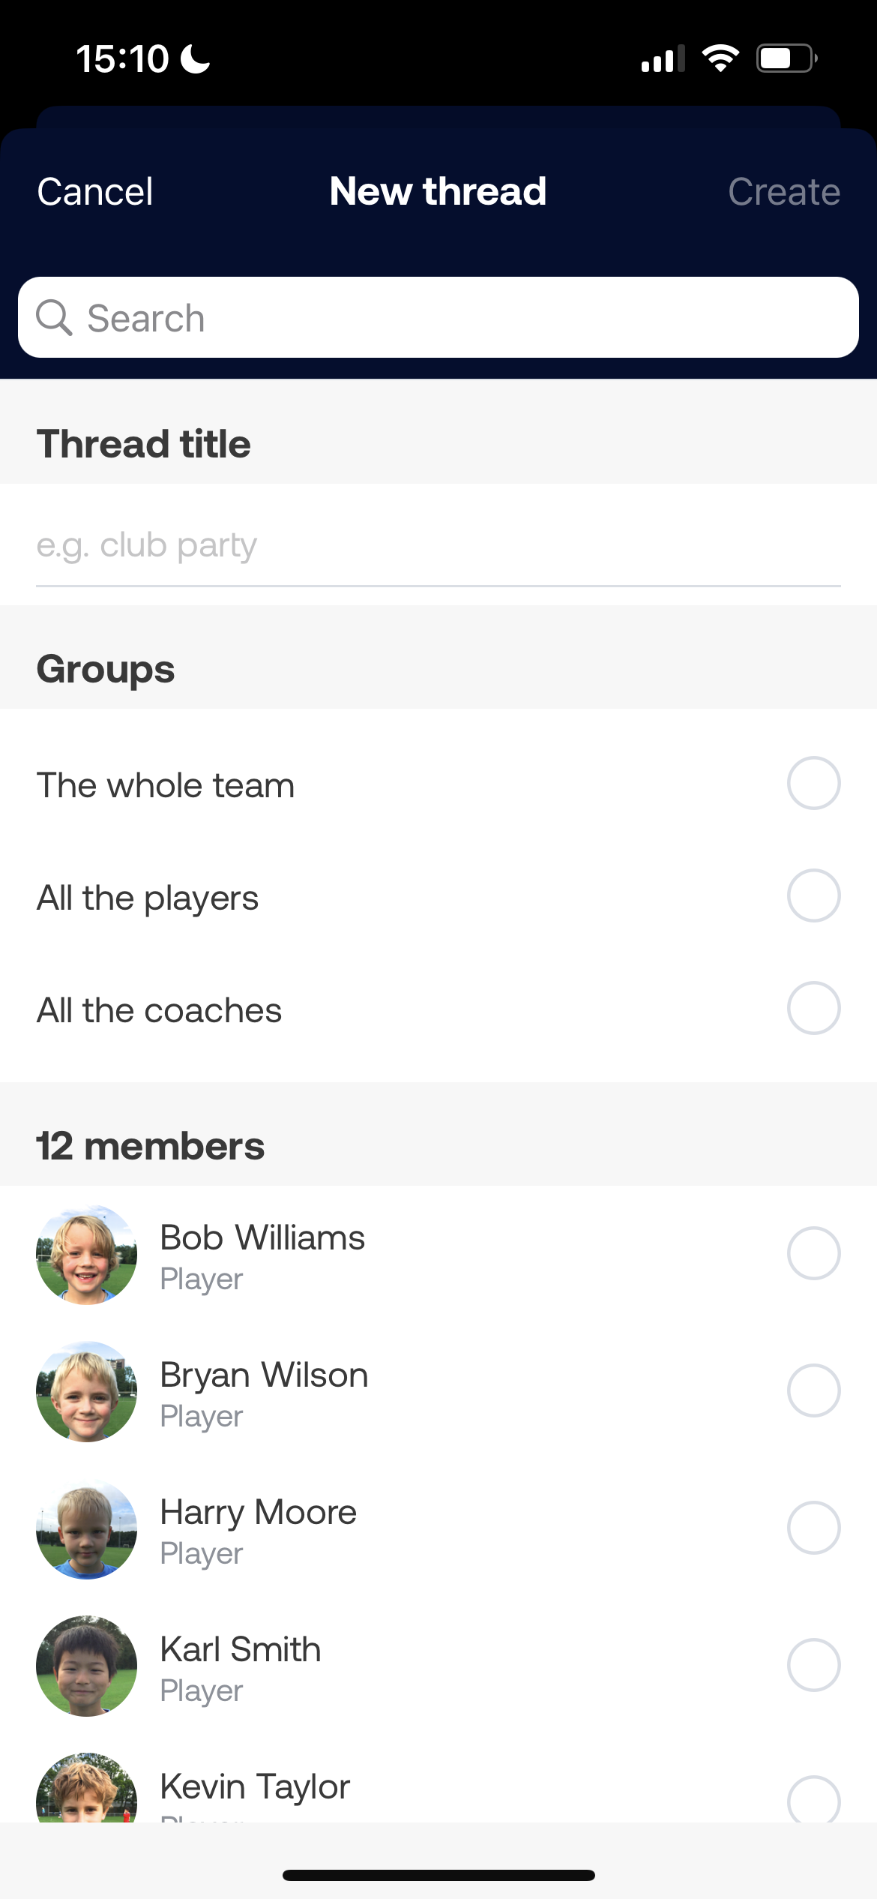Tap the battery indicator icon
877x1899 pixels.
pos(787,58)
